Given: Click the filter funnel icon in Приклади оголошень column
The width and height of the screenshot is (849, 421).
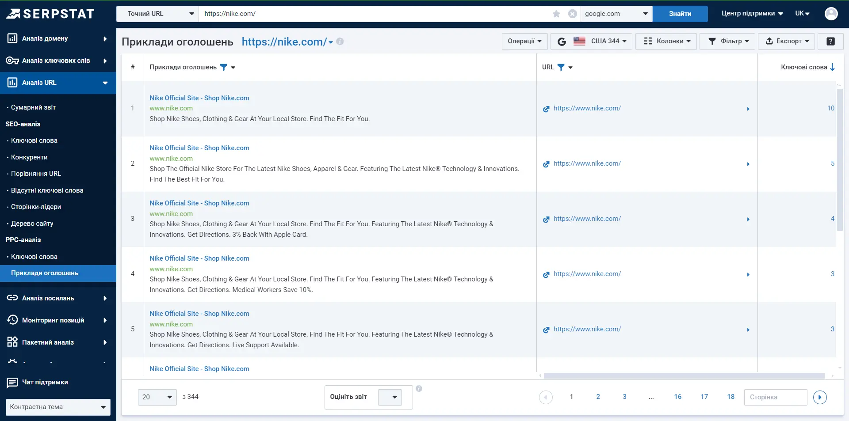Looking at the screenshot, I should (x=224, y=67).
